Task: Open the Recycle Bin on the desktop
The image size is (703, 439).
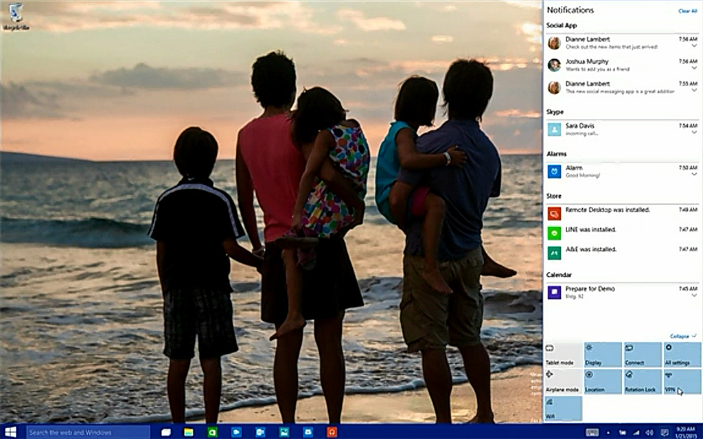Action: 15,15
